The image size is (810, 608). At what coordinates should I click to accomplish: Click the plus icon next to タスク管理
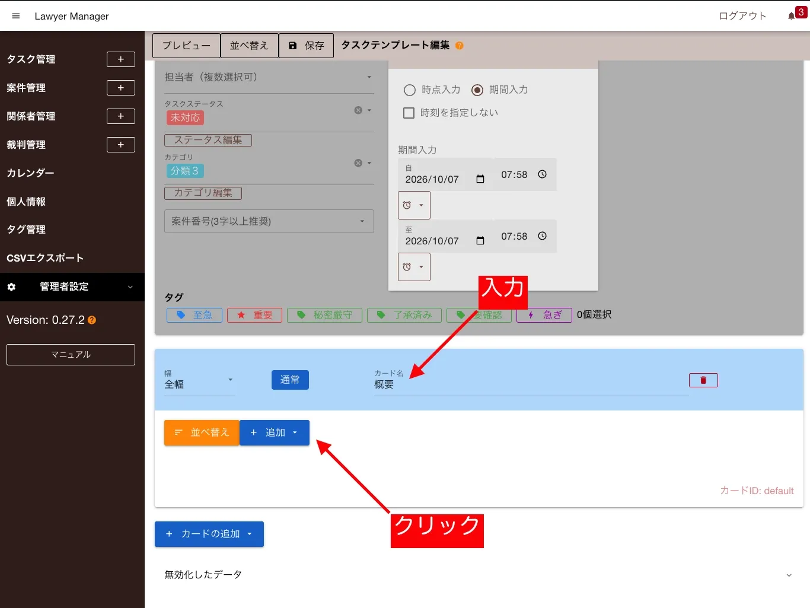121,59
